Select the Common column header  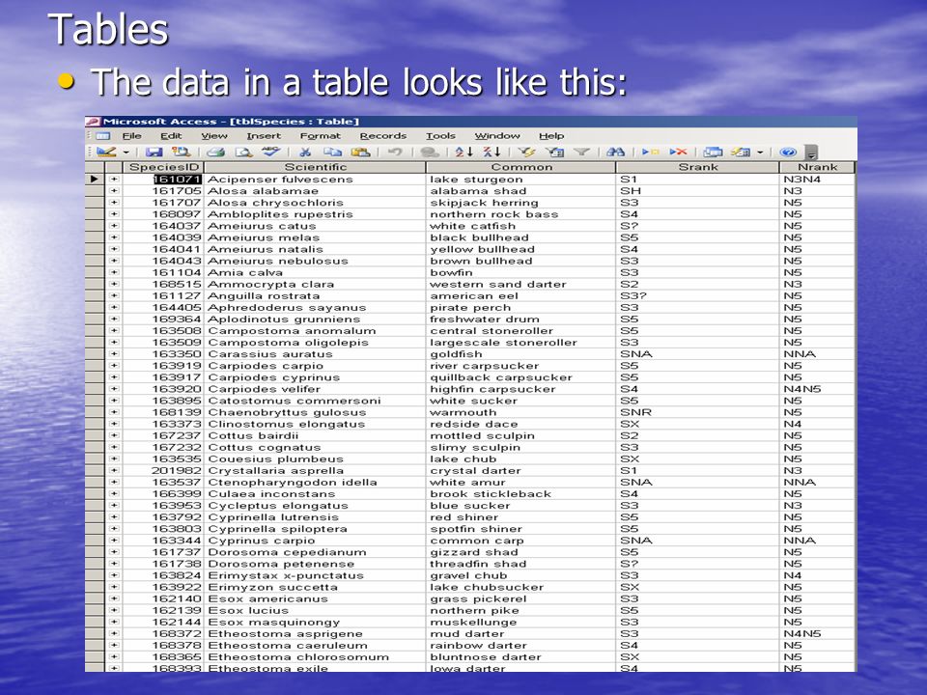(520, 167)
